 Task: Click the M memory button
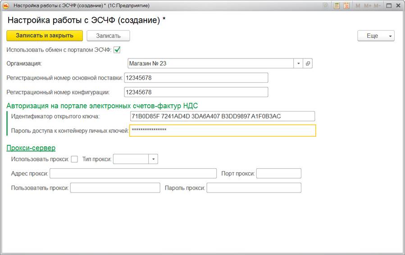click(358, 6)
